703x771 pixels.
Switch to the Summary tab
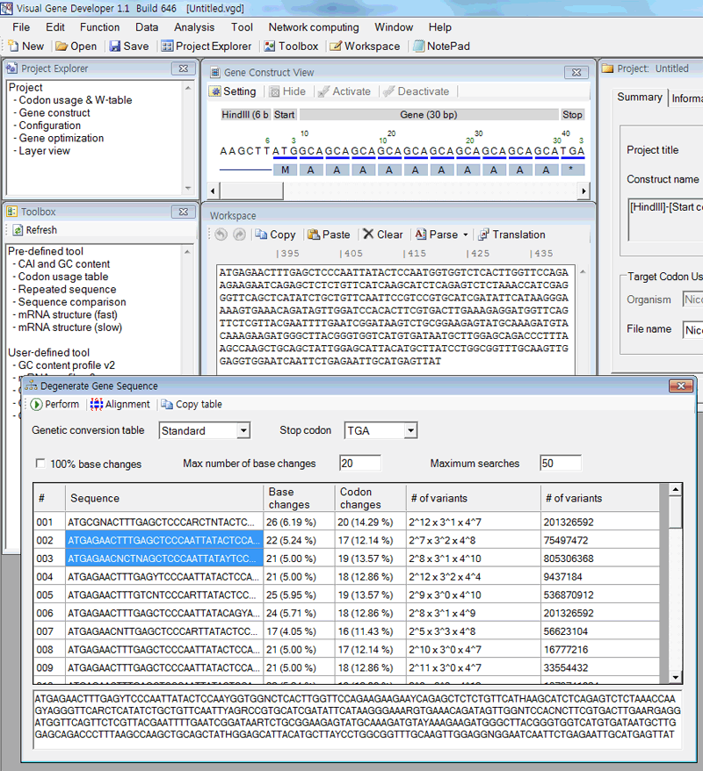639,97
